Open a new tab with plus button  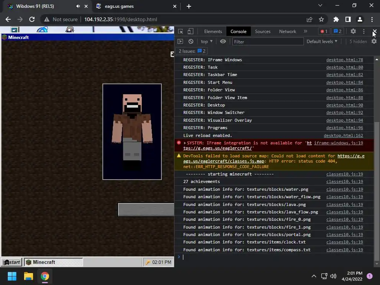189,6
